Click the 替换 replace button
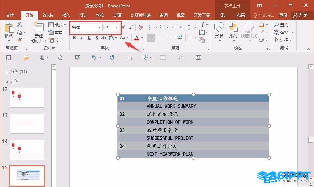This screenshot has height=187, width=314. coord(281,32)
